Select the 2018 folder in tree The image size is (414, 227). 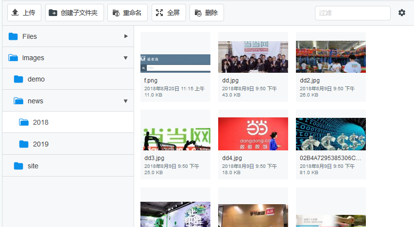41,122
